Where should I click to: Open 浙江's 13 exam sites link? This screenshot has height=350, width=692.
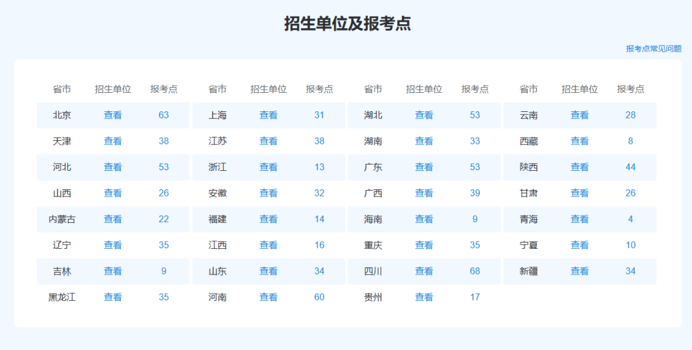[319, 167]
